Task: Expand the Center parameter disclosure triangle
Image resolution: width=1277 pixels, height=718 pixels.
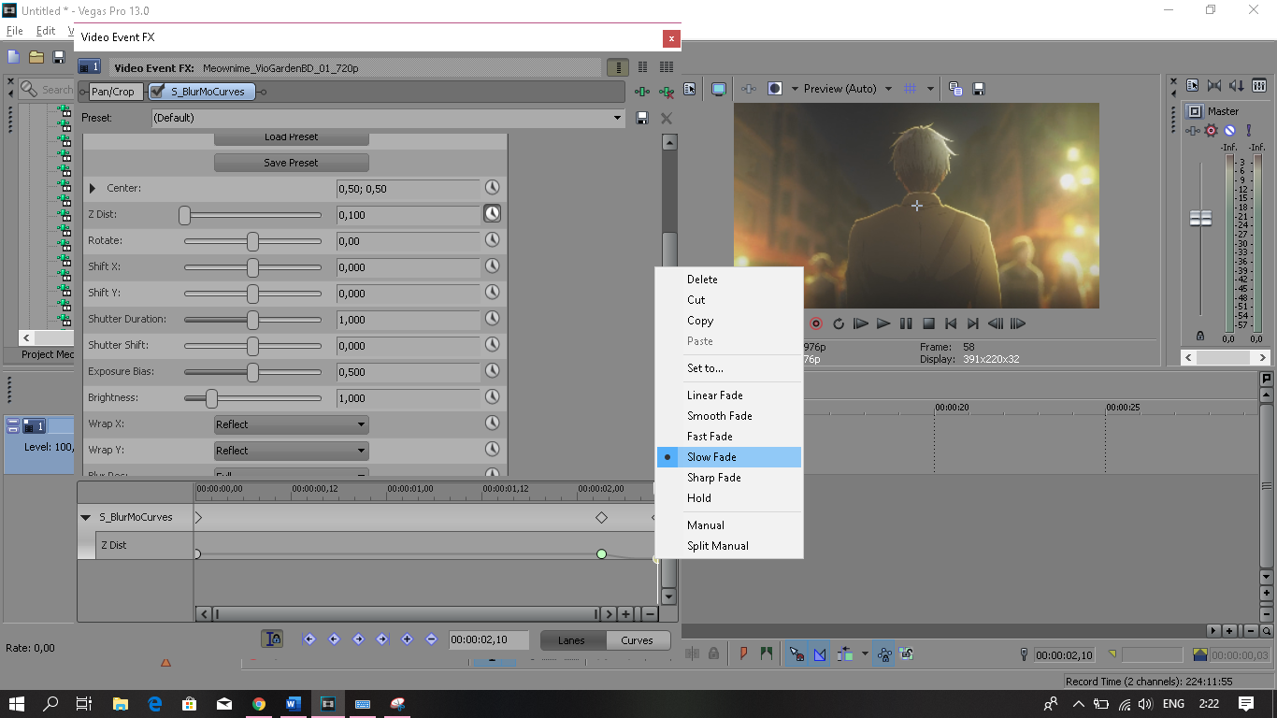Action: (91, 187)
